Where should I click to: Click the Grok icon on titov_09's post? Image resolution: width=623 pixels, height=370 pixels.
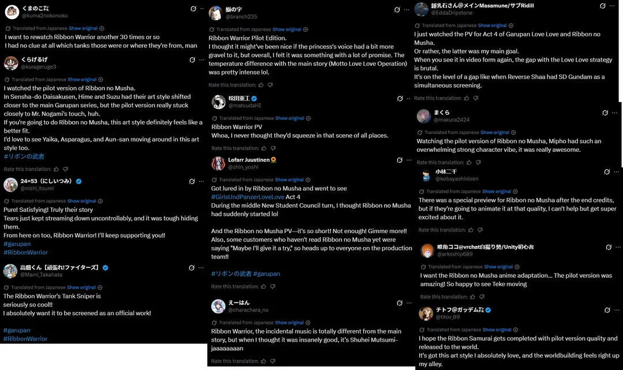coord(607,311)
